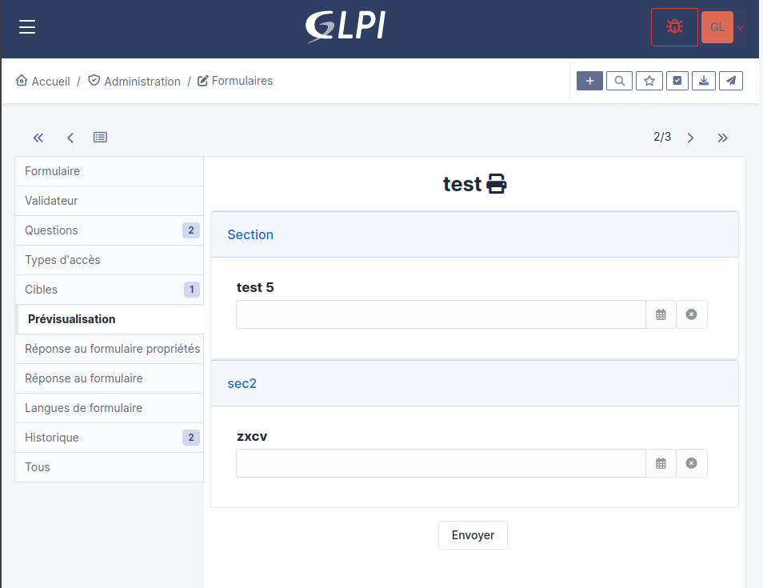Viewport: 763px width, 588px height.
Task: Open calendar picker for test 5
Action: click(x=661, y=314)
